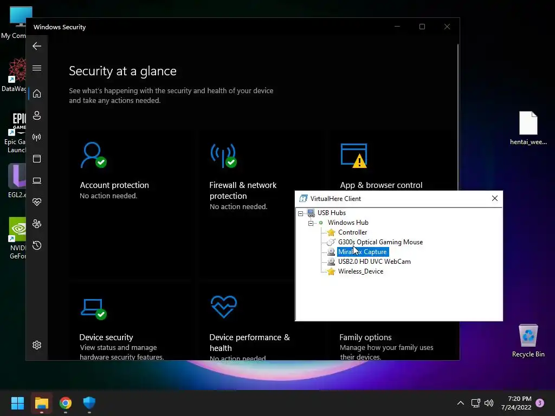Go back in Windows Security

pos(37,46)
